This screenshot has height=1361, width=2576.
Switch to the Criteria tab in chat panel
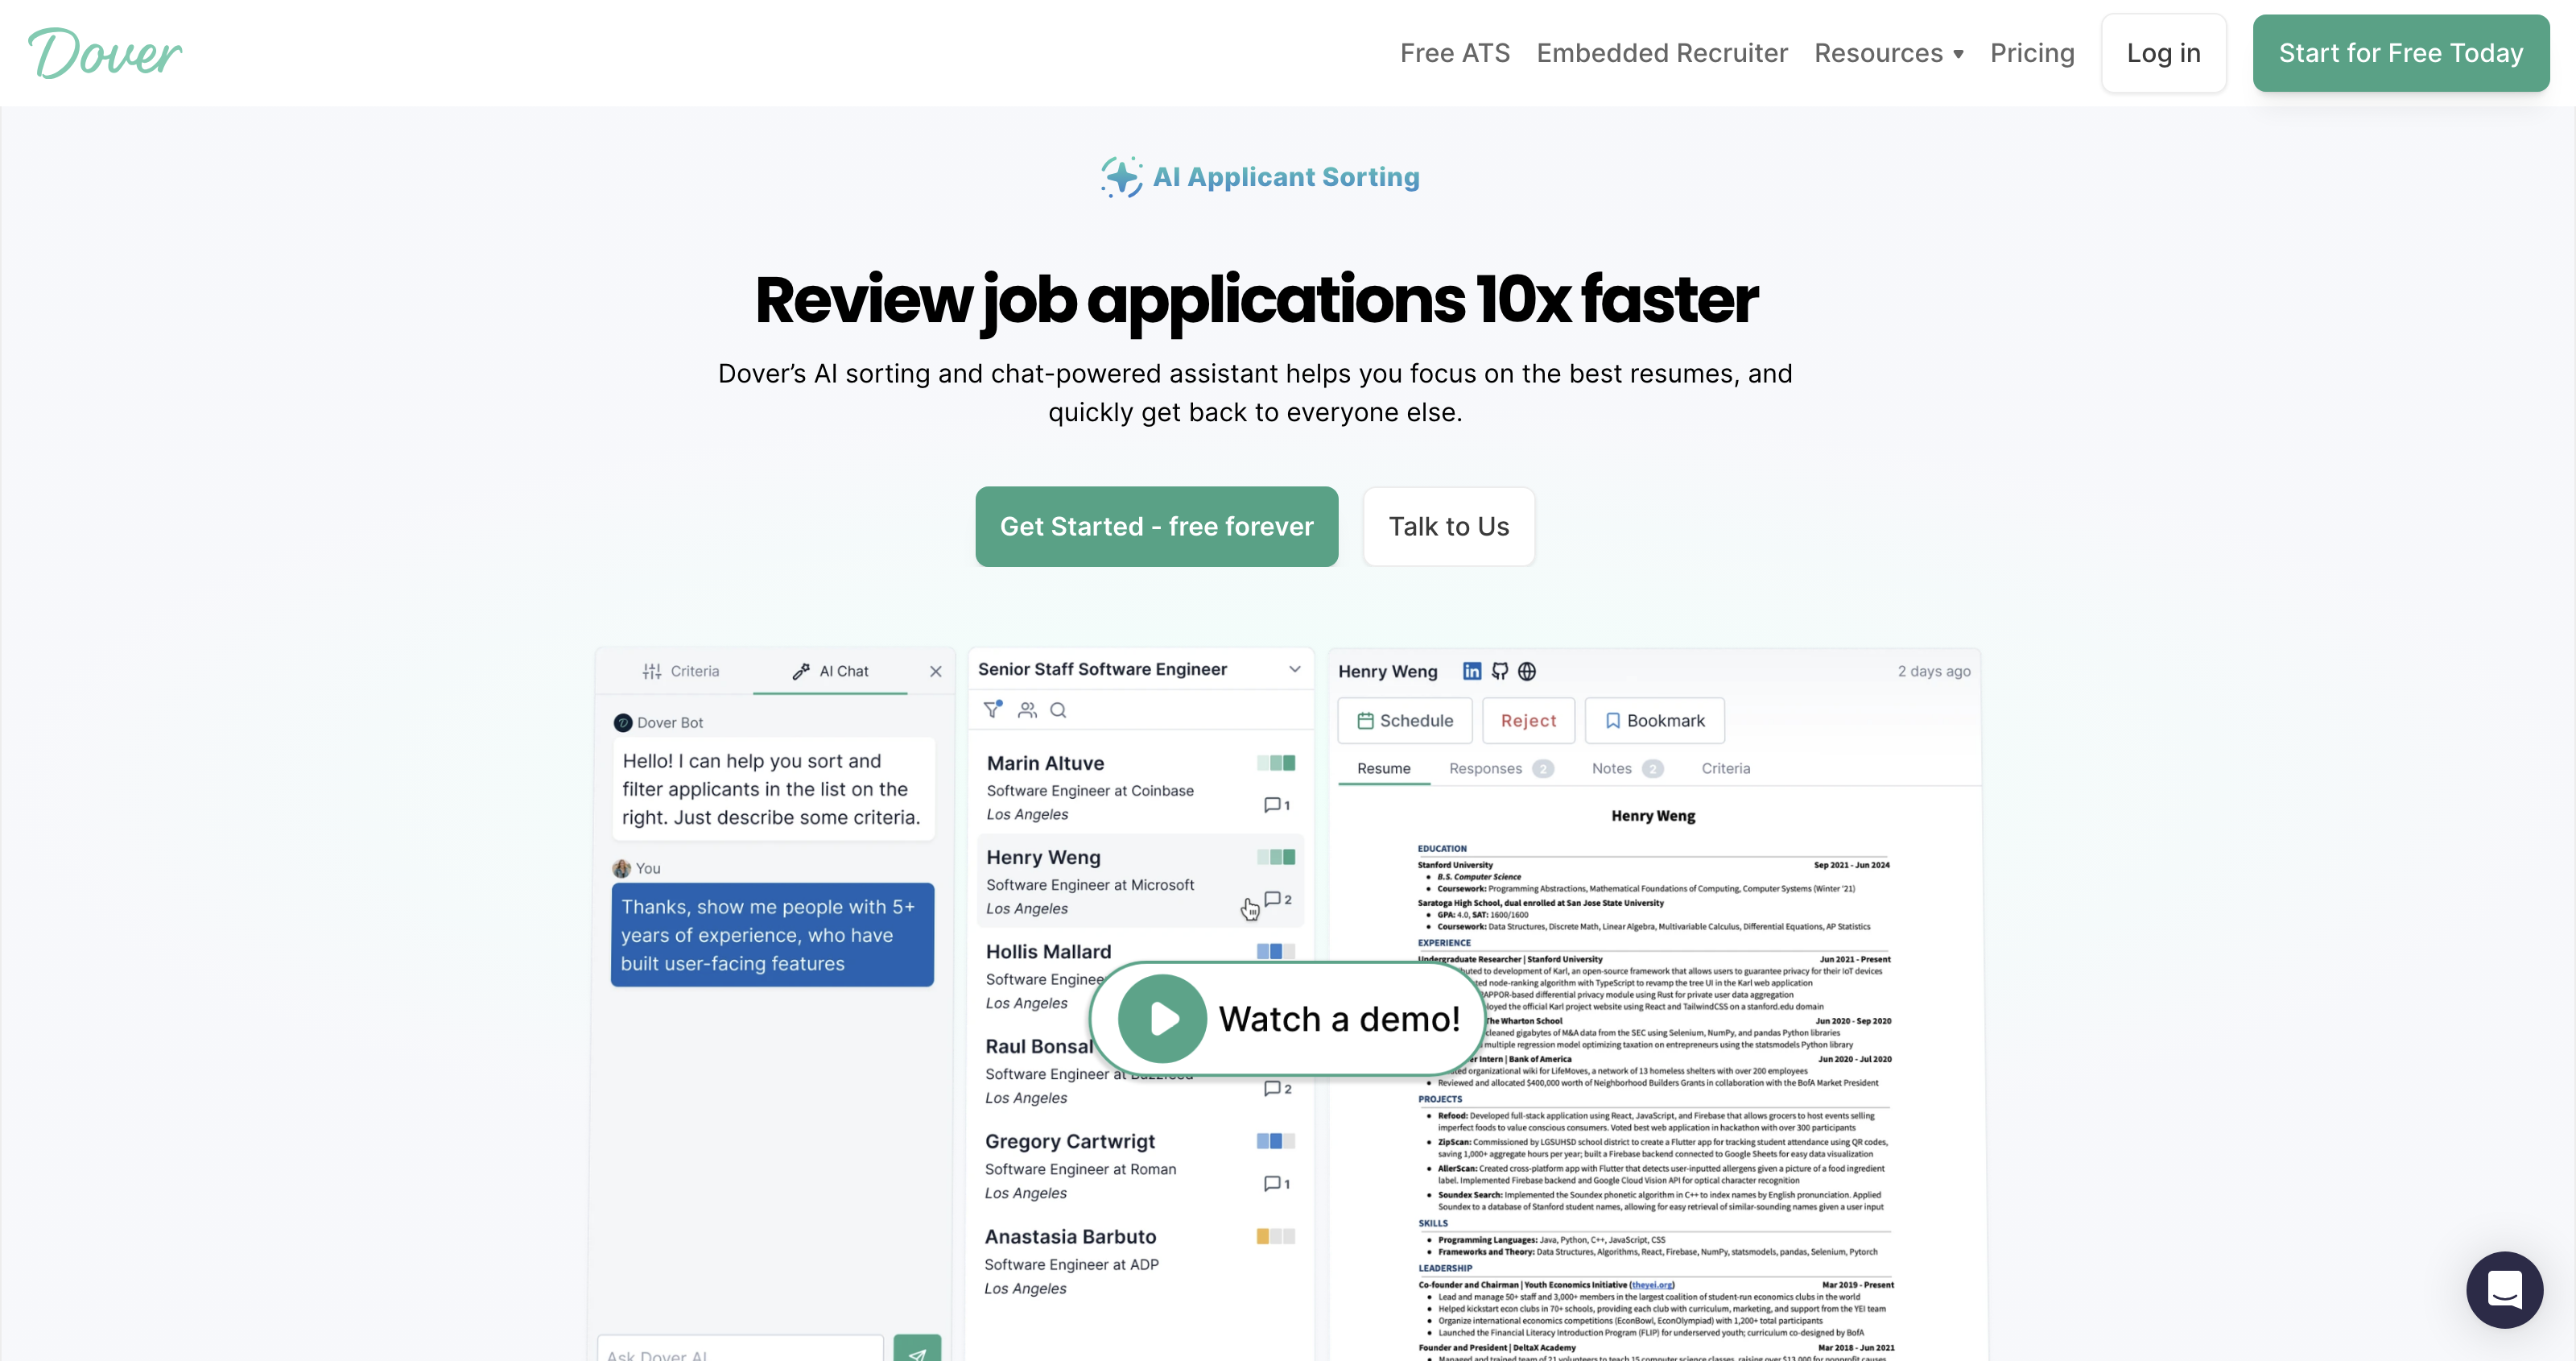[x=681, y=671]
